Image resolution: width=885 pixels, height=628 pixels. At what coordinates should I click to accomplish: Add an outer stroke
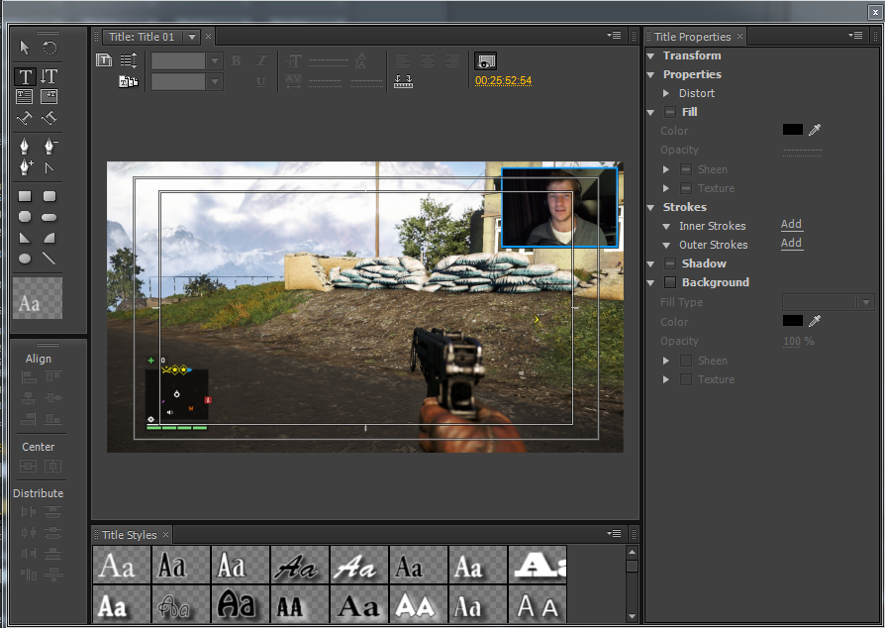pos(791,244)
